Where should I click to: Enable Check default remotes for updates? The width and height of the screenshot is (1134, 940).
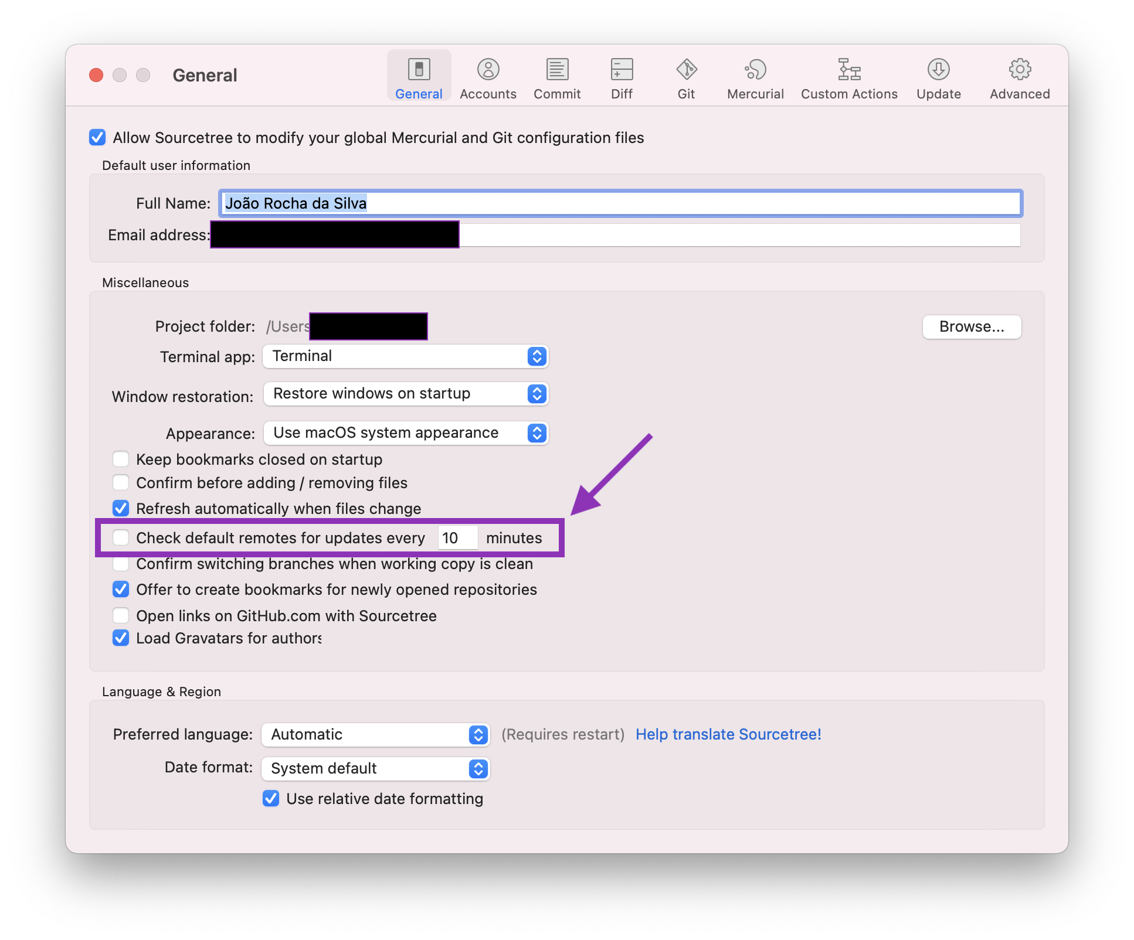click(x=121, y=537)
